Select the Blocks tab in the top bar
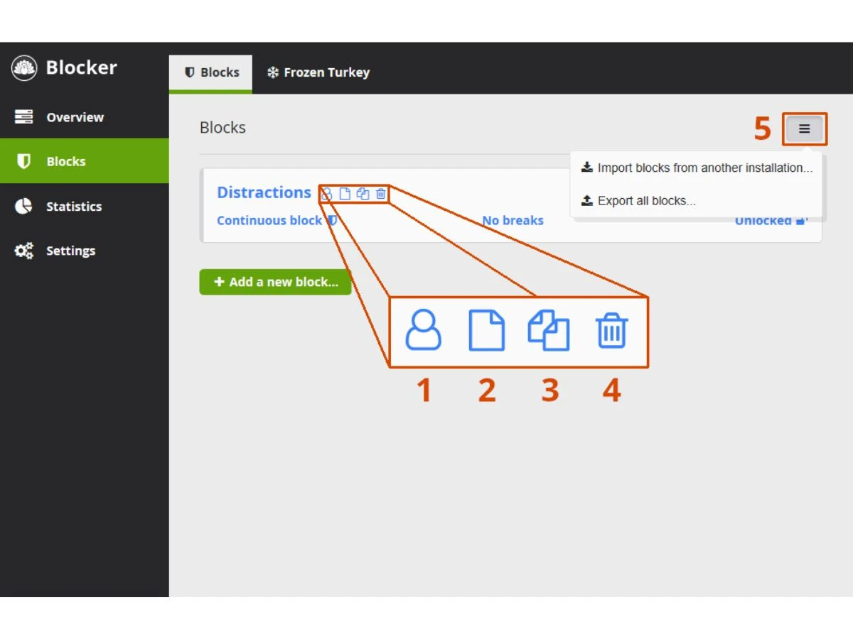 coord(211,72)
